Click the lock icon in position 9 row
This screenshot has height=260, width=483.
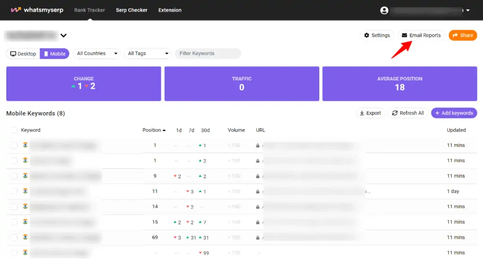[x=258, y=176]
